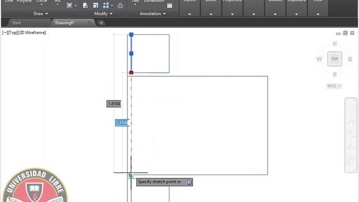Click the W direction on ViewCube compass
The height and width of the screenshot is (202, 359).
coord(319,59)
